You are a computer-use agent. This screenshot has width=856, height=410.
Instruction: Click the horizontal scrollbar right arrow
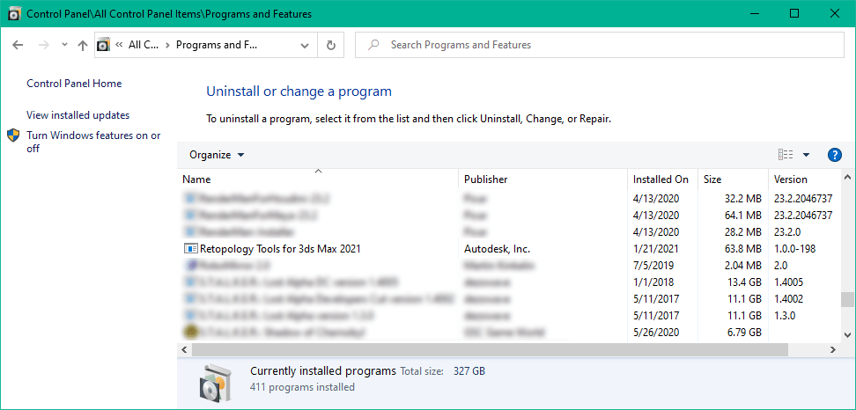tap(833, 349)
